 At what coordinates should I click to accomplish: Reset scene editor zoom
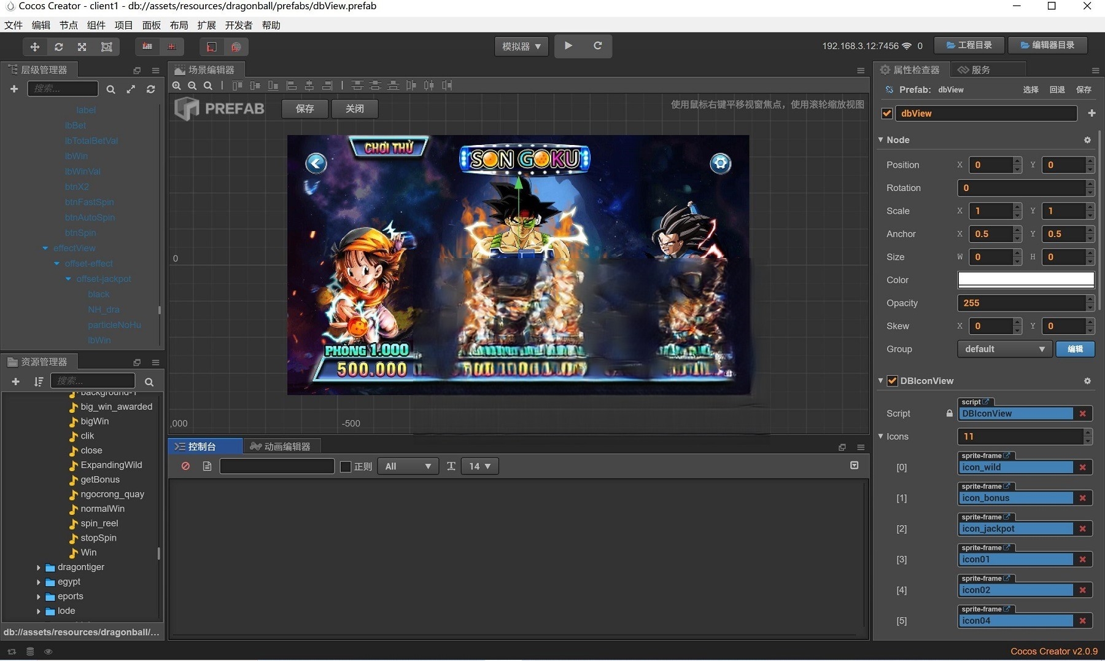tap(208, 85)
